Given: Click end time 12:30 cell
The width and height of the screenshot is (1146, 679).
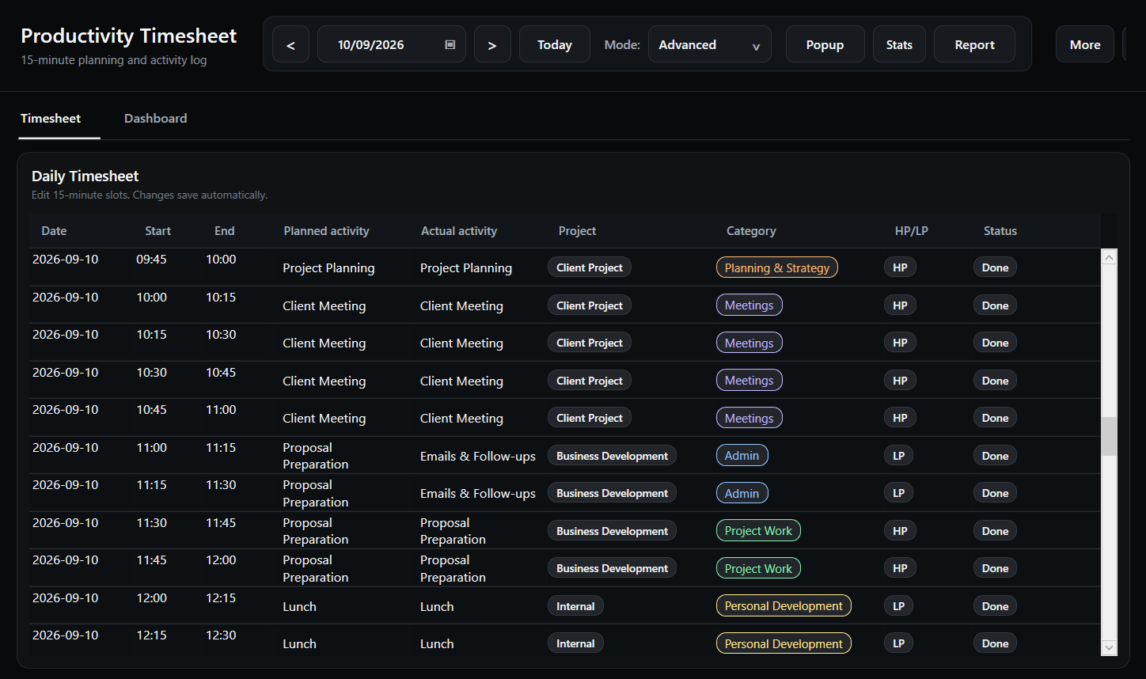Looking at the screenshot, I should (221, 635).
